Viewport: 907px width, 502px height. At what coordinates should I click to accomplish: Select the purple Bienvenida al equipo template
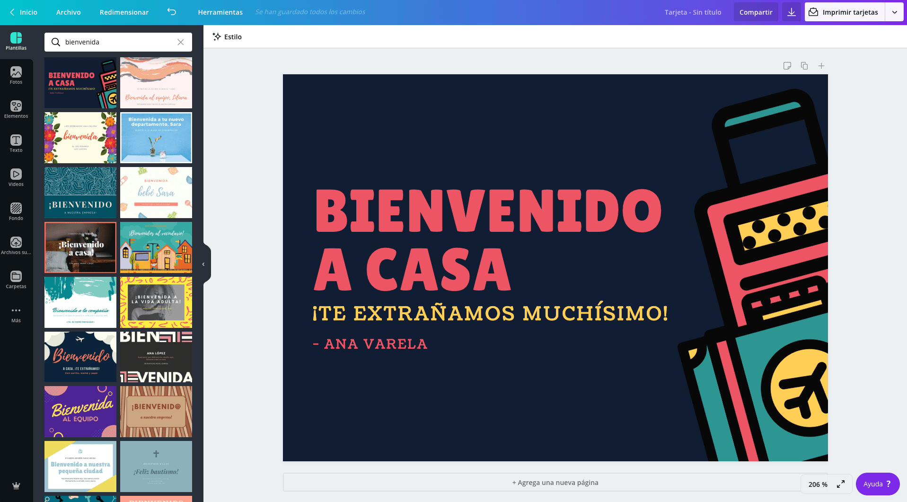[80, 412]
